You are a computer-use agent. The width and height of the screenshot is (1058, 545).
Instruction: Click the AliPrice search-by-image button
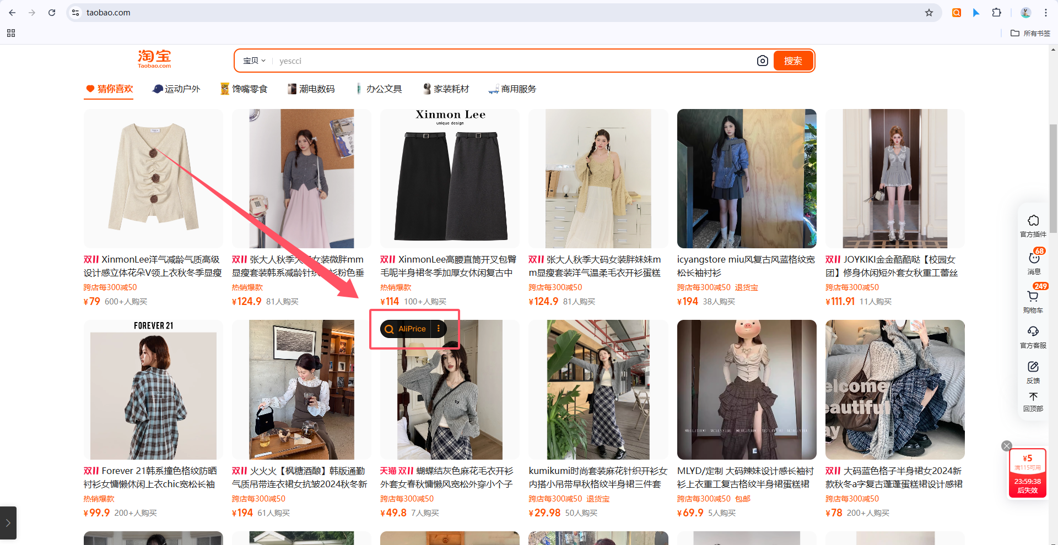(406, 329)
